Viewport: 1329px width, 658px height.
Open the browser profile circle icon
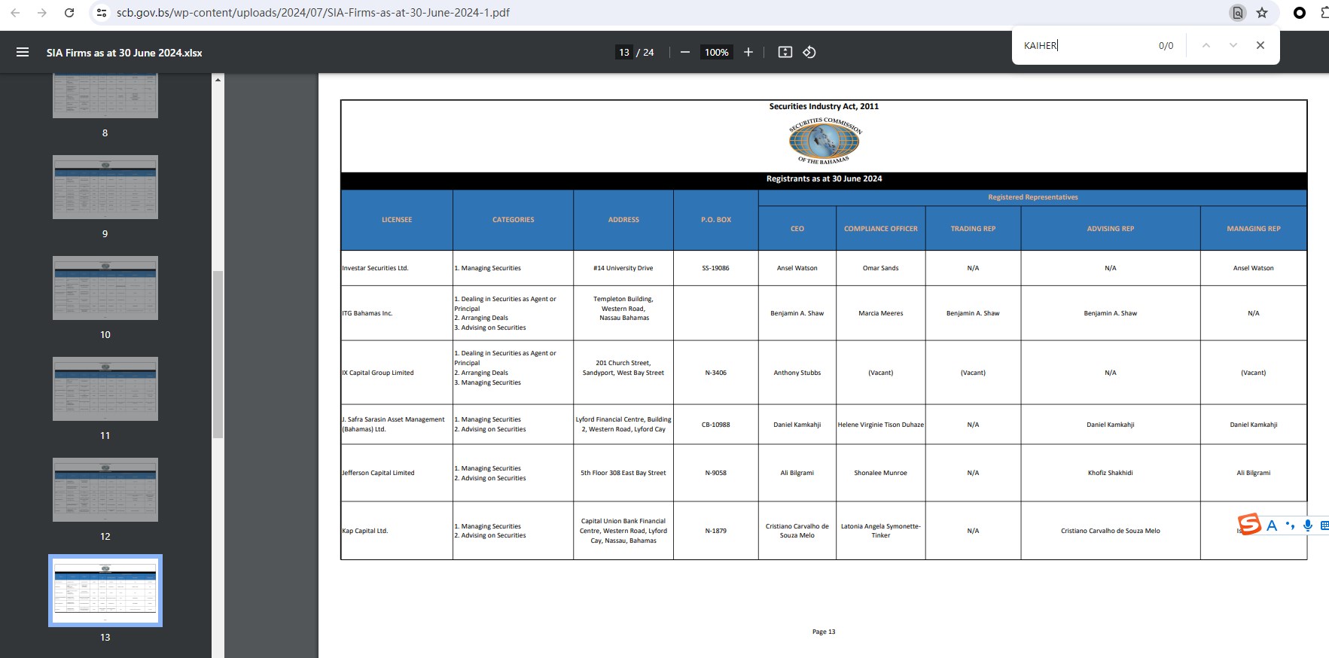(1299, 13)
